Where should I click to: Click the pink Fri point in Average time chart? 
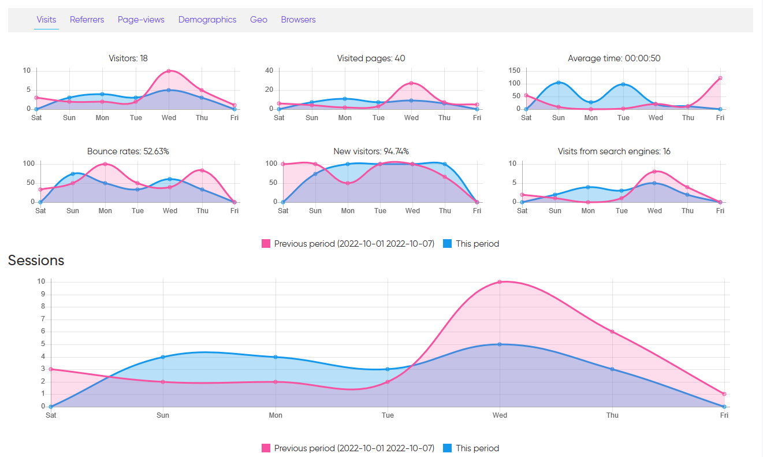click(x=720, y=78)
